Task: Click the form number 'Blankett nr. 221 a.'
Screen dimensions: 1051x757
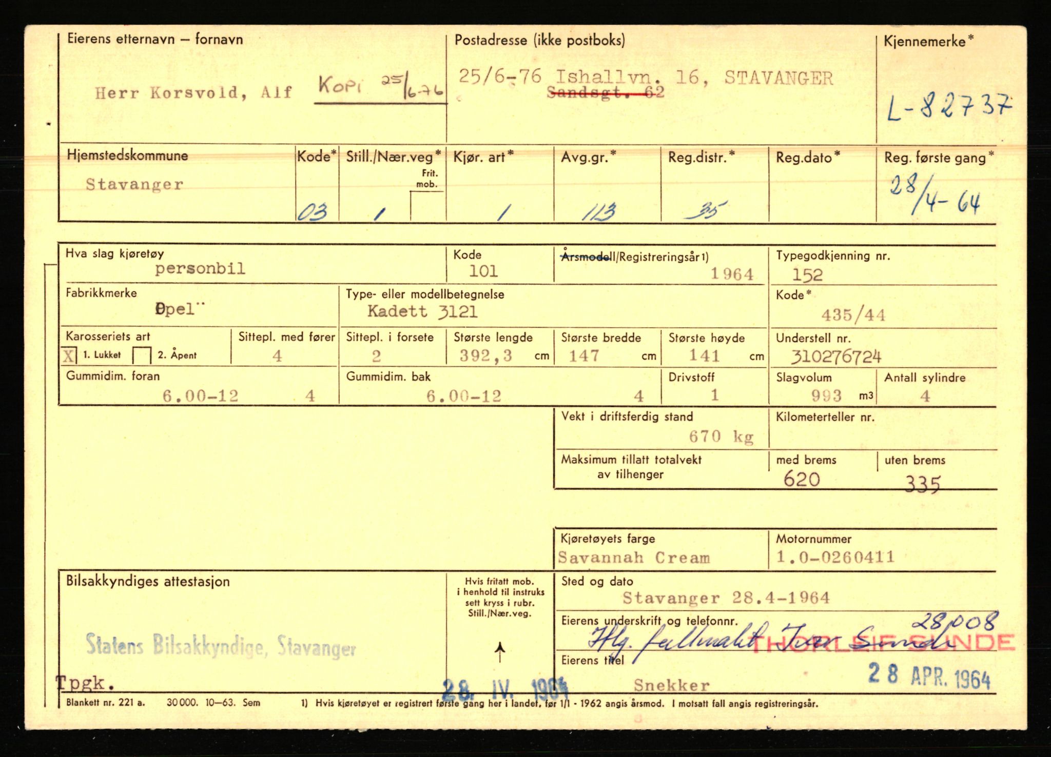Action: pyautogui.click(x=106, y=703)
